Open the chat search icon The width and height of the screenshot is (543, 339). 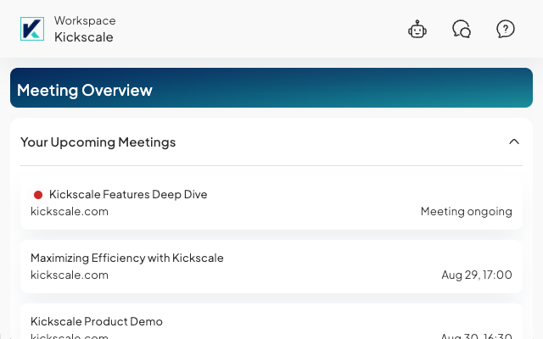tap(462, 29)
